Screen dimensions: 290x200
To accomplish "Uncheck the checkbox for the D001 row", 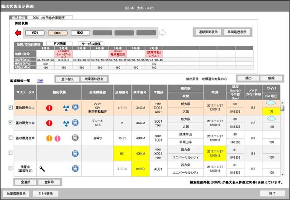I will point(10,107).
